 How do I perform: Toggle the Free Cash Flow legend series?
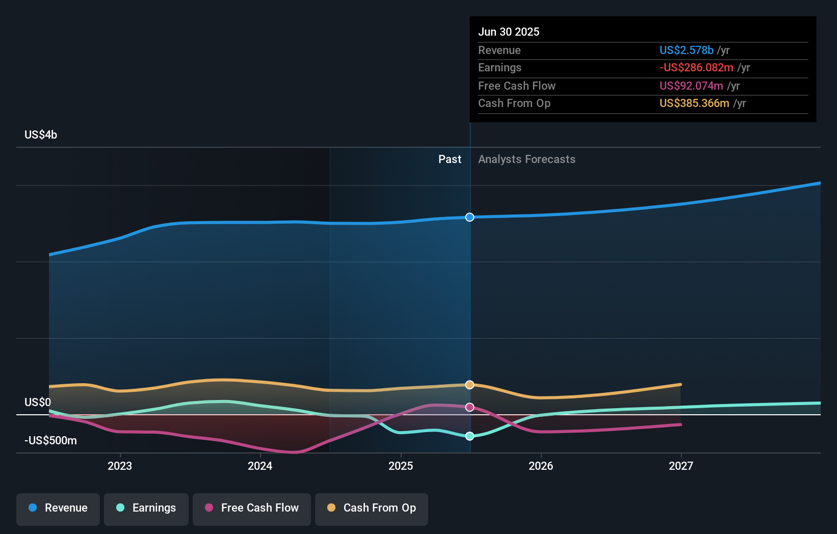point(252,509)
